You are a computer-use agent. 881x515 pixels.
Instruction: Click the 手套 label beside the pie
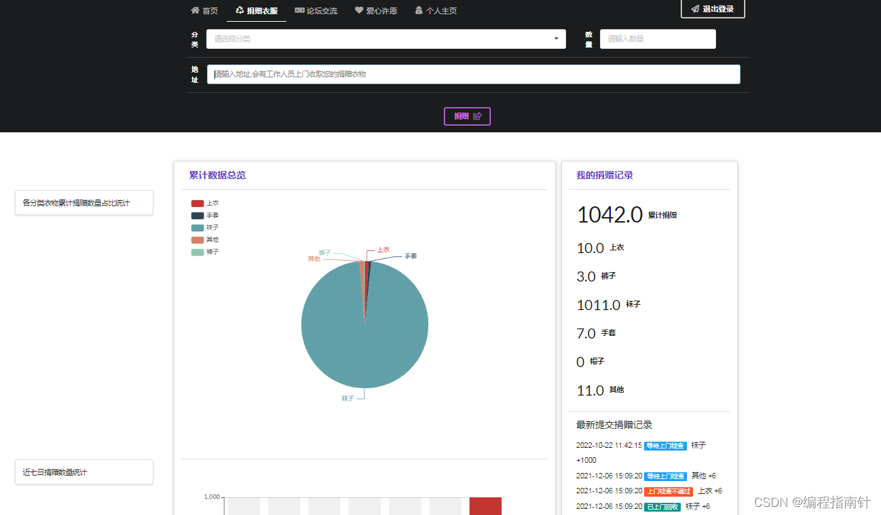pos(411,256)
